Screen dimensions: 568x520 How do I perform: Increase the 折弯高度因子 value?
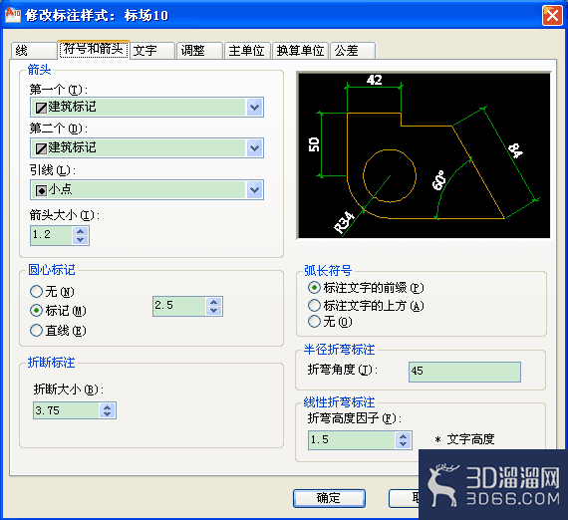click(x=404, y=436)
